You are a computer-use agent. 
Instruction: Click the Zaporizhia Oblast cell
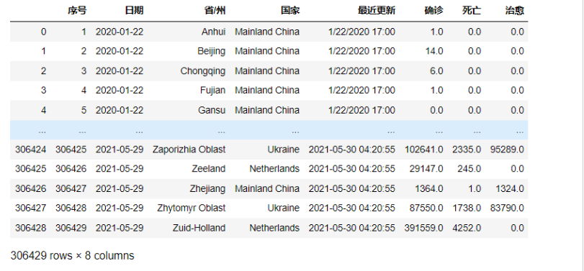click(x=189, y=150)
